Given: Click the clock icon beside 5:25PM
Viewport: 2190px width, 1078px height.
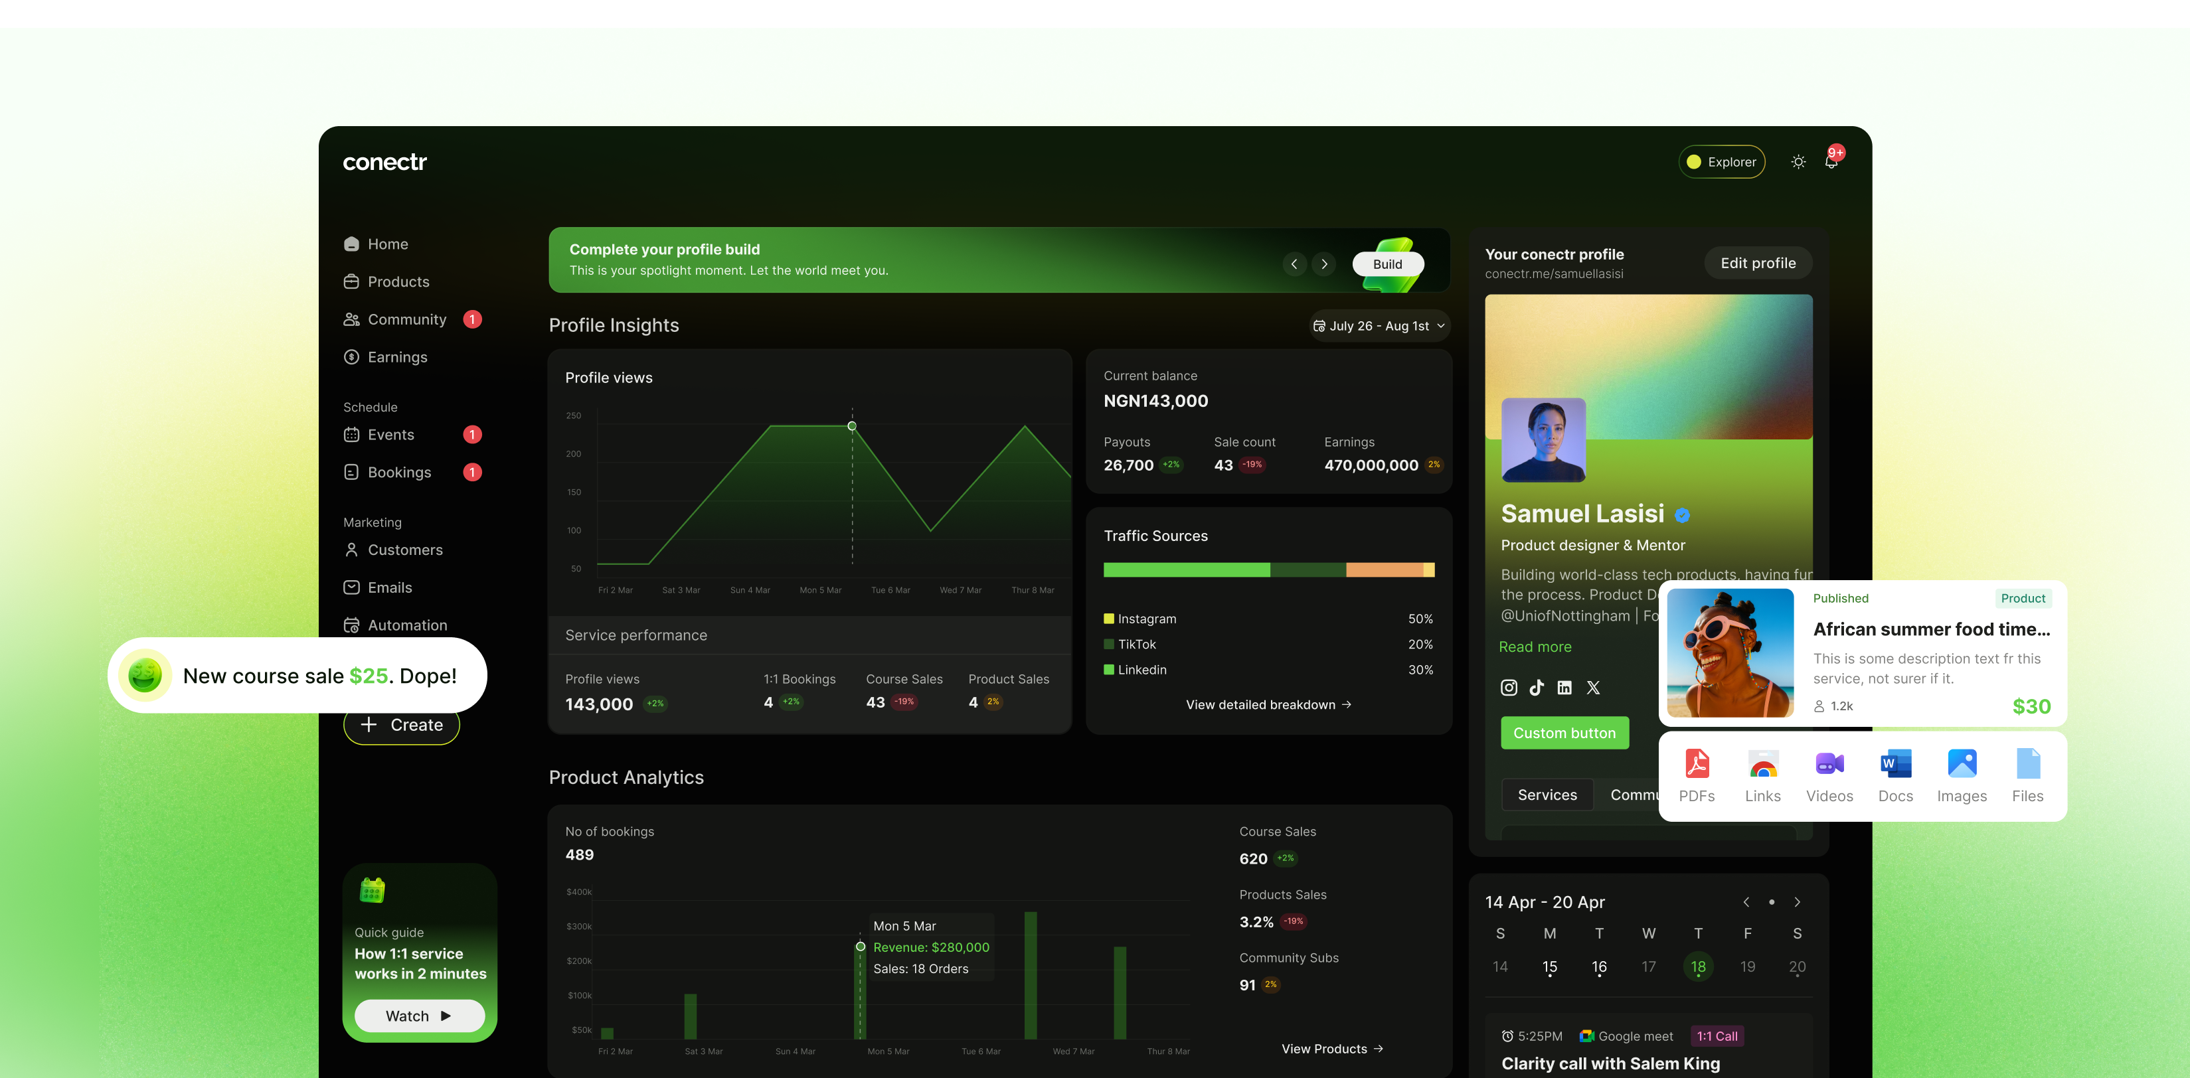Looking at the screenshot, I should point(1507,1036).
